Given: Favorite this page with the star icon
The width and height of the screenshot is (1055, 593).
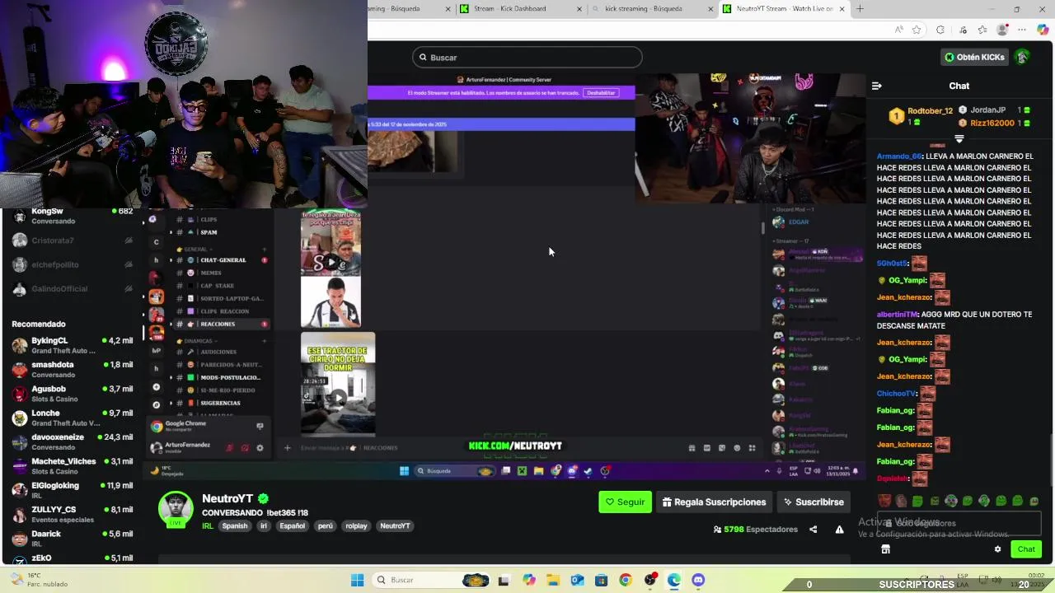Looking at the screenshot, I should pos(917,30).
